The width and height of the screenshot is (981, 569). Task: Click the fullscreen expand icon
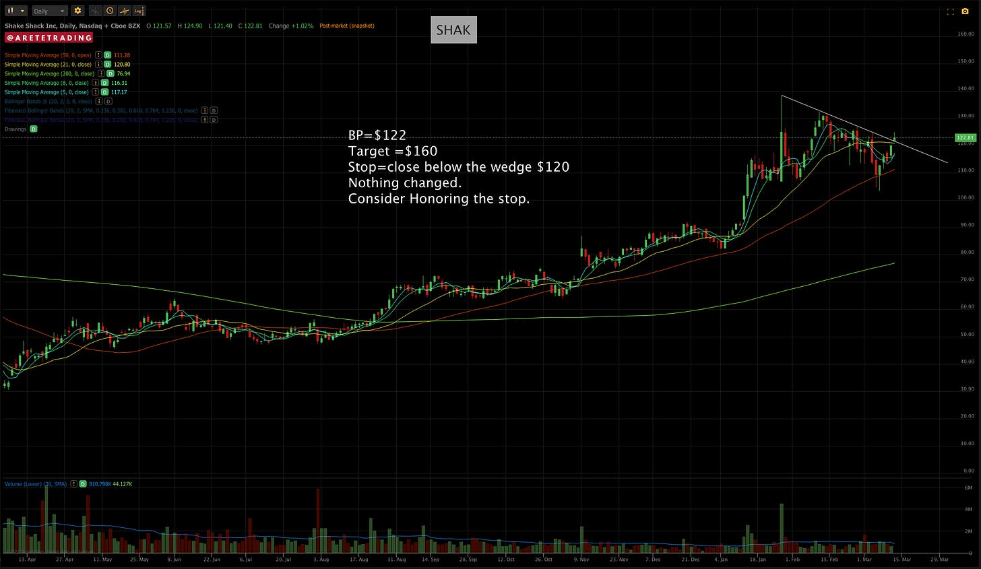click(951, 11)
